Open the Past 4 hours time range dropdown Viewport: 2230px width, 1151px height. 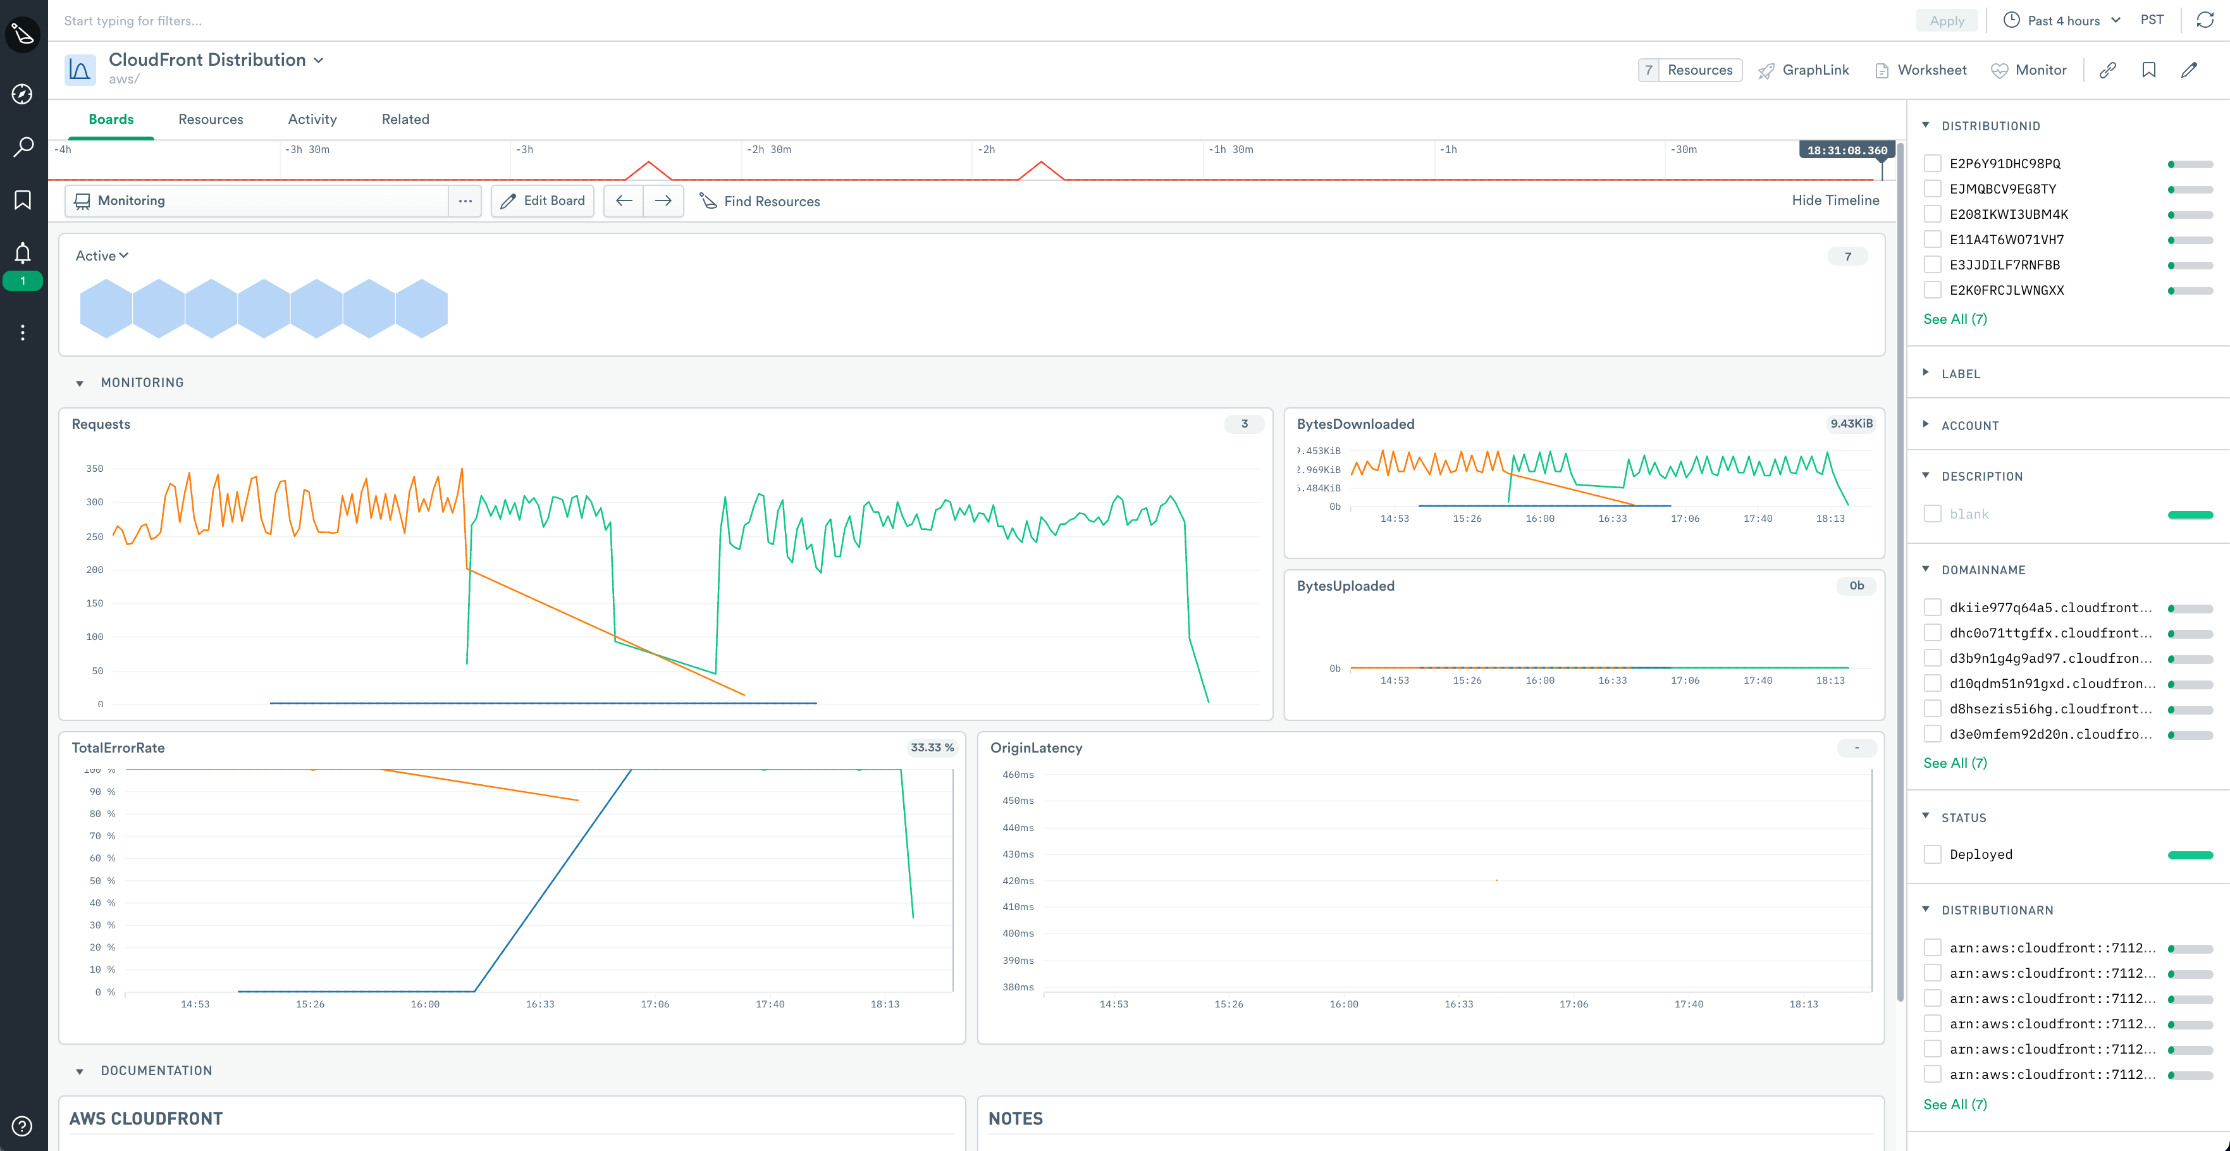[x=2061, y=20]
